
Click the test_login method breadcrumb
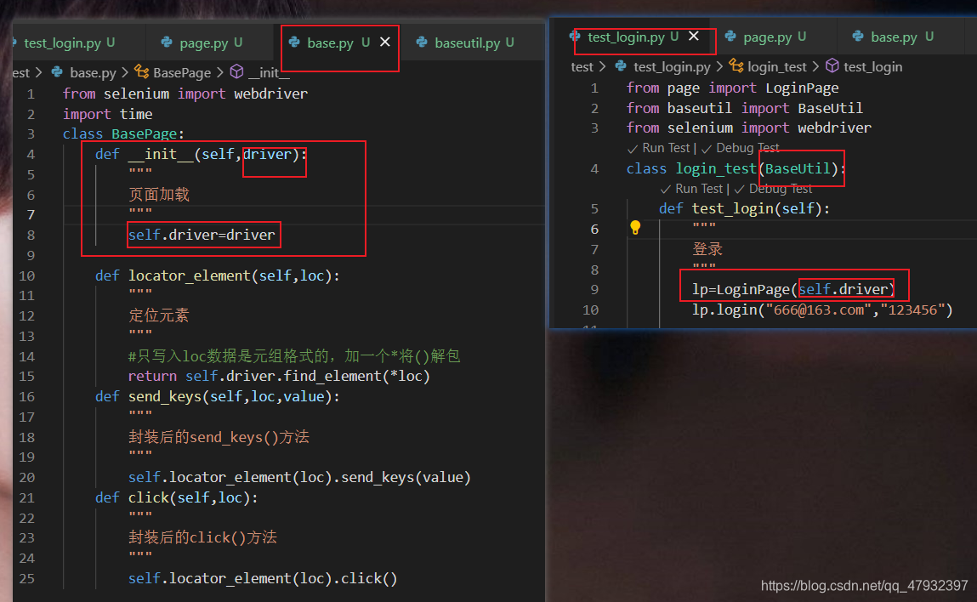(873, 66)
